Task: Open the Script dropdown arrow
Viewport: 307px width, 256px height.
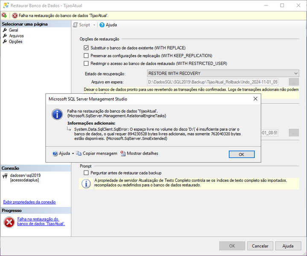Action: [x=94, y=25]
